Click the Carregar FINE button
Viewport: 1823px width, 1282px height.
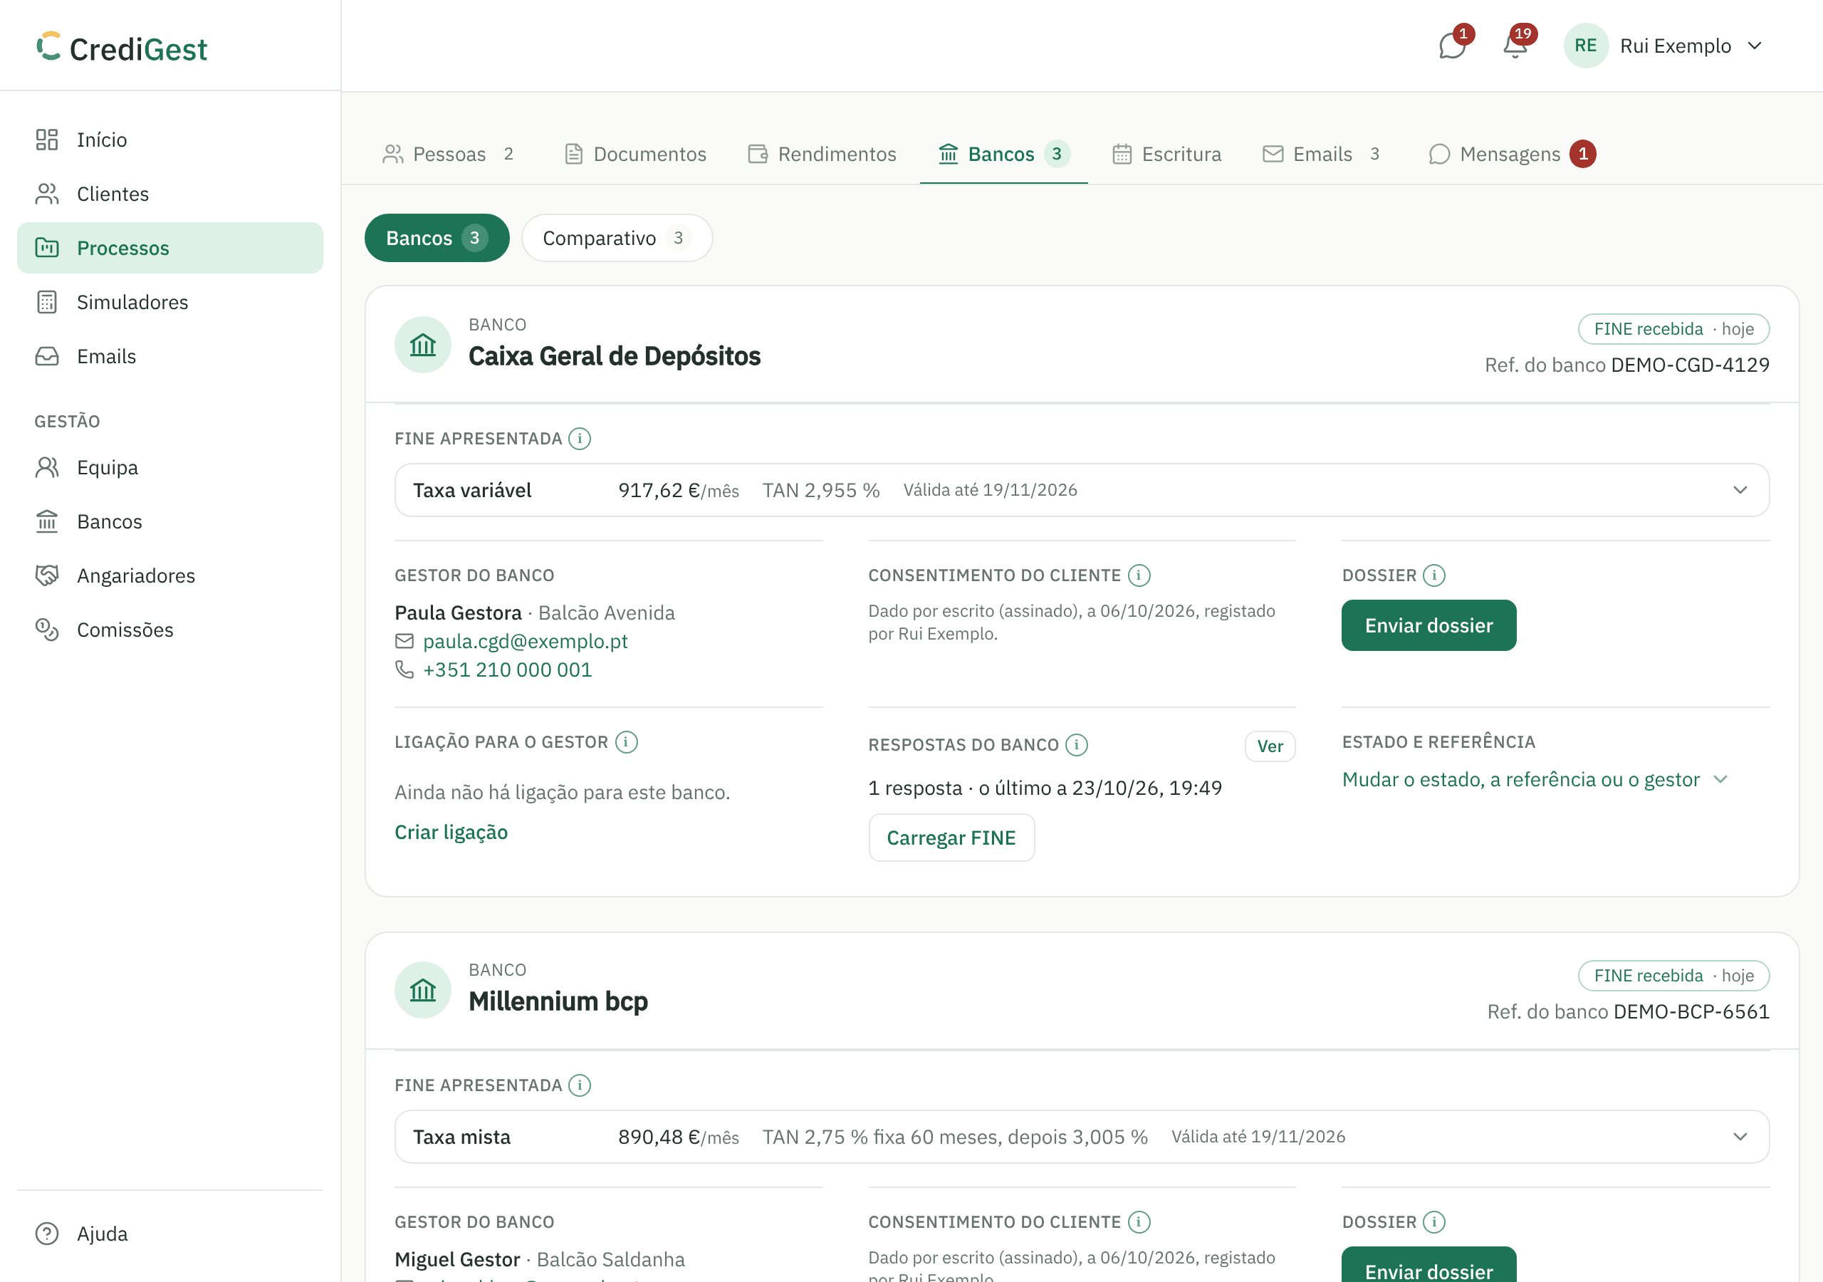[x=951, y=838]
